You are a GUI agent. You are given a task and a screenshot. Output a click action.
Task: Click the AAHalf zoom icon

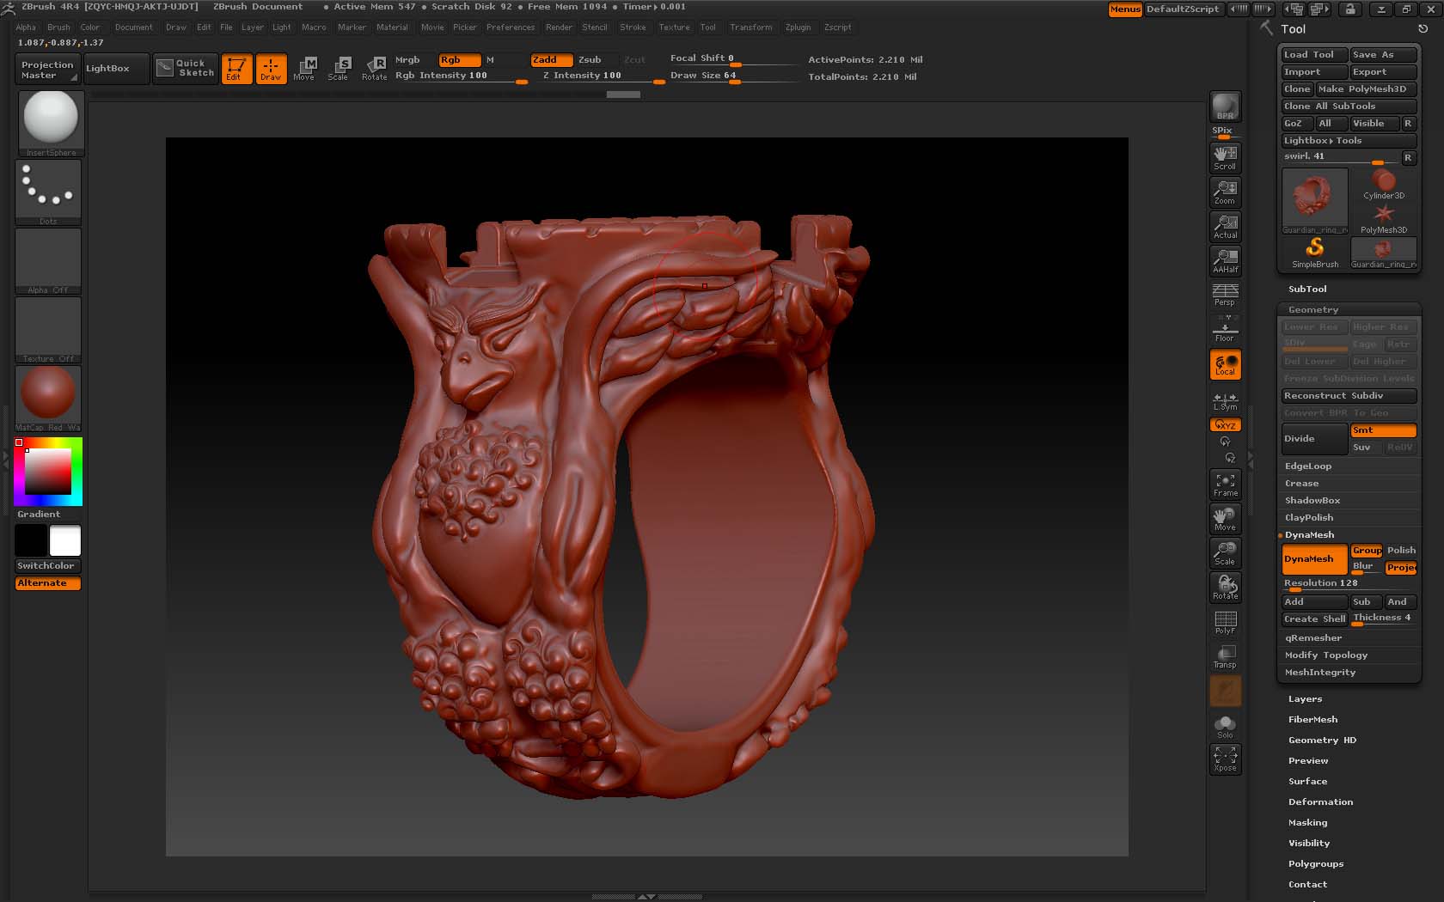(1225, 261)
